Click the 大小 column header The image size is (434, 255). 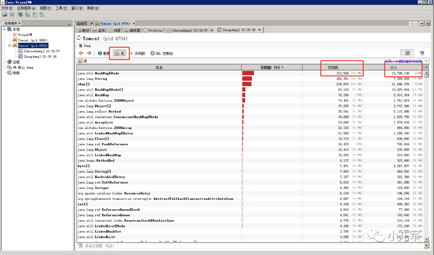pyautogui.click(x=393, y=67)
